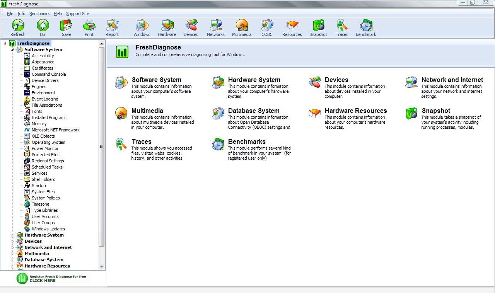Expand the Network and Internet tree node
495x293 pixels.
(12, 247)
